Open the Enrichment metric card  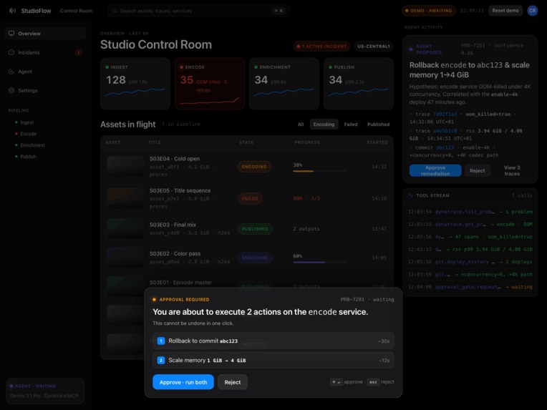coord(284,84)
